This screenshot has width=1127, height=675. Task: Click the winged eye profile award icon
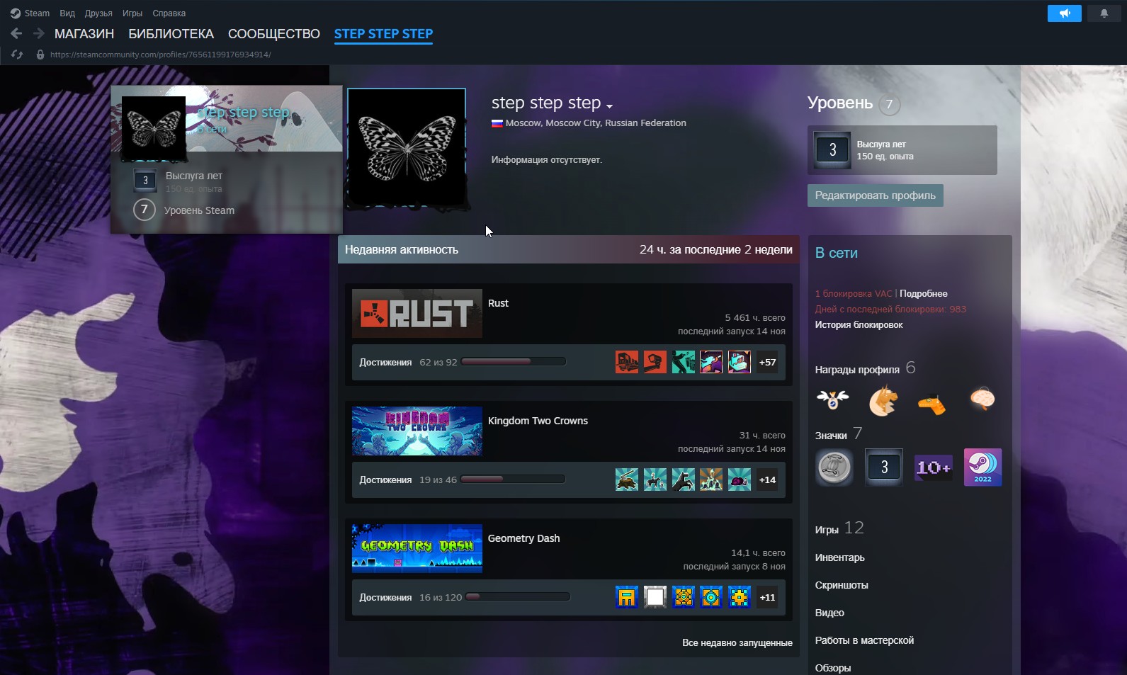(833, 401)
